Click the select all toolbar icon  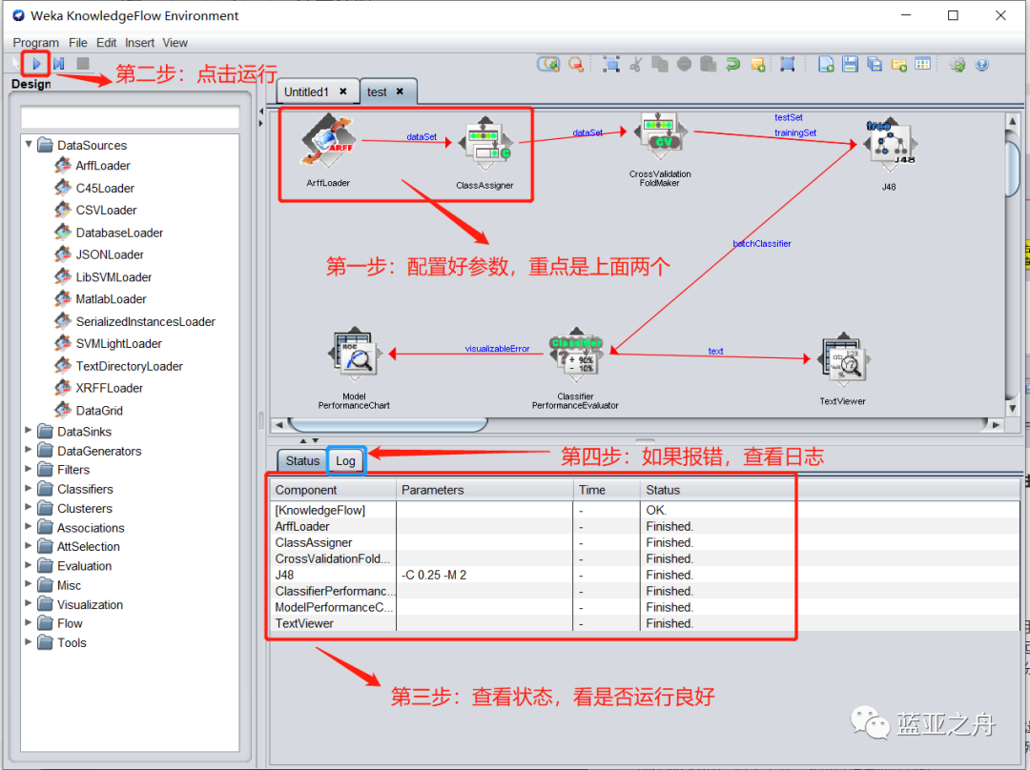(611, 64)
